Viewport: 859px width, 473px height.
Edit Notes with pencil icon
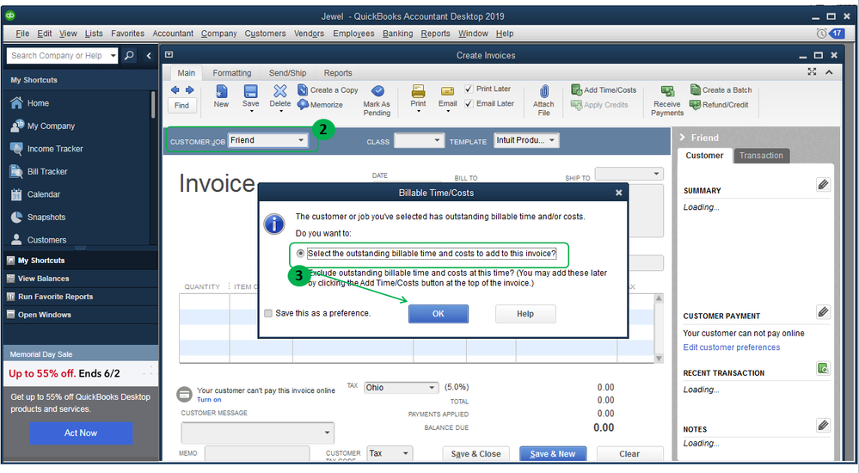point(823,426)
